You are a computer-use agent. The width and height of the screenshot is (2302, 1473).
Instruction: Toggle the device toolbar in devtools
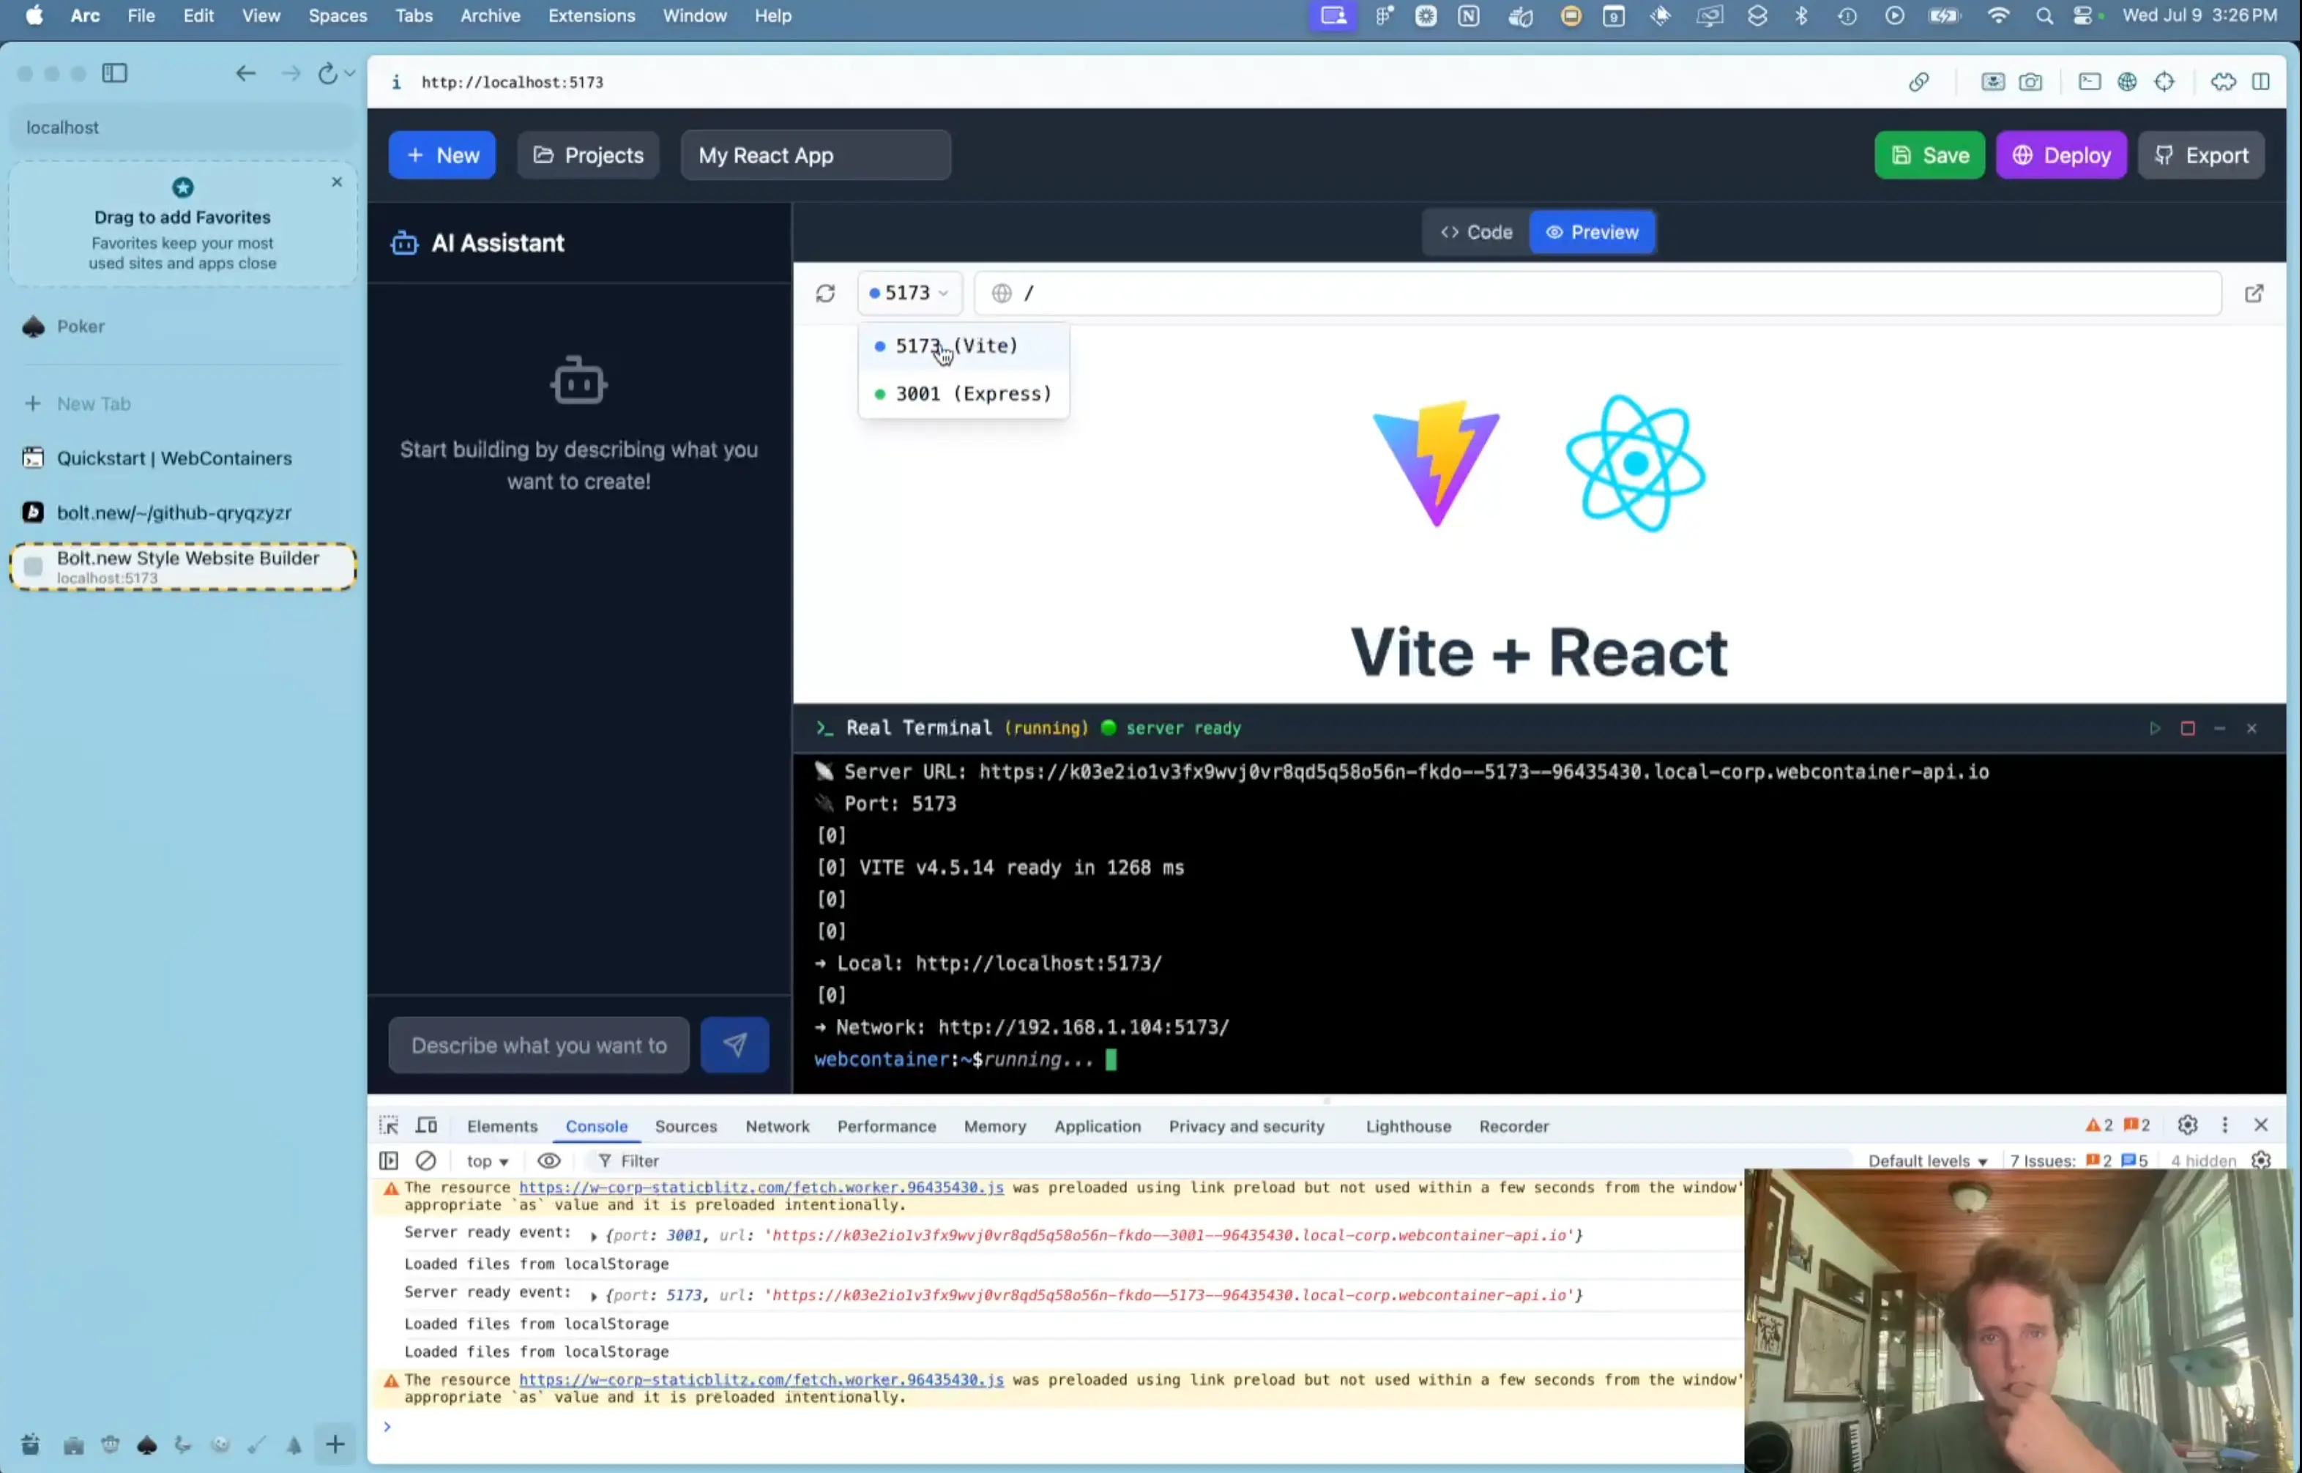(x=427, y=1126)
